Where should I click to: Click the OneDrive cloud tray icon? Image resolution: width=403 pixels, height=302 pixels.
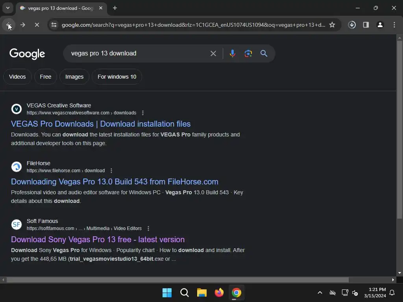tap(333, 293)
